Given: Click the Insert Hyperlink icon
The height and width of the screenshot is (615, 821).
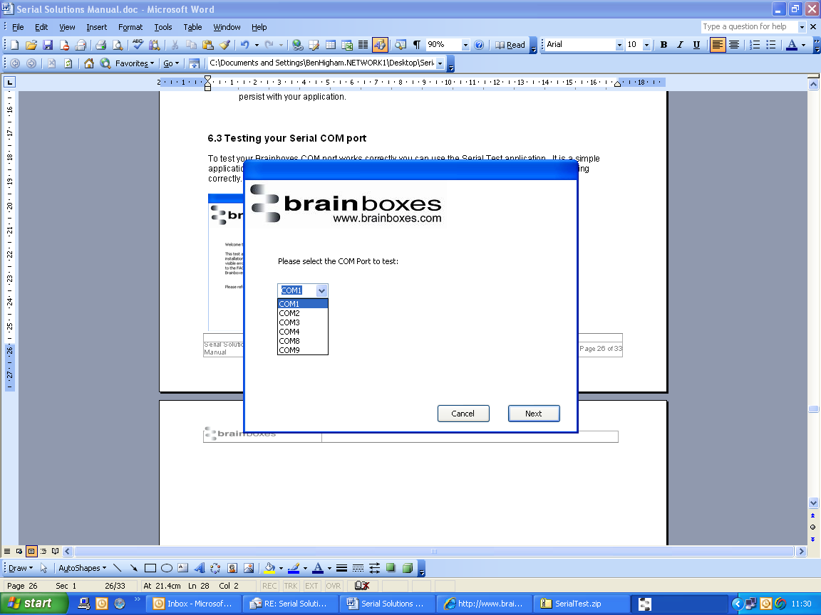Looking at the screenshot, I should click(x=297, y=45).
